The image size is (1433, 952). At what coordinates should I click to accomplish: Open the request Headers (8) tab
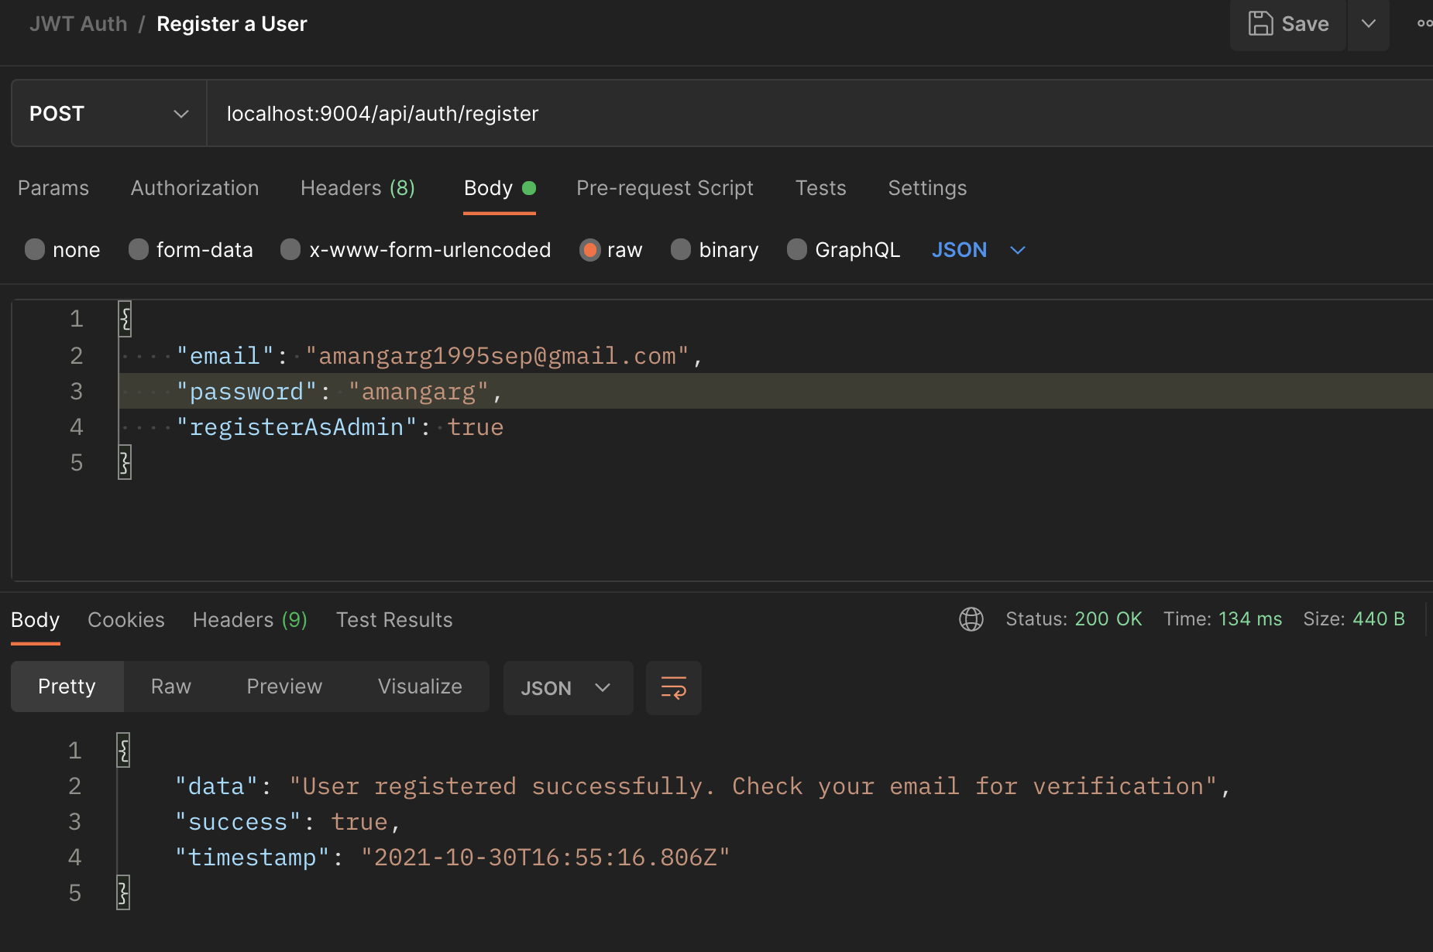tap(358, 188)
